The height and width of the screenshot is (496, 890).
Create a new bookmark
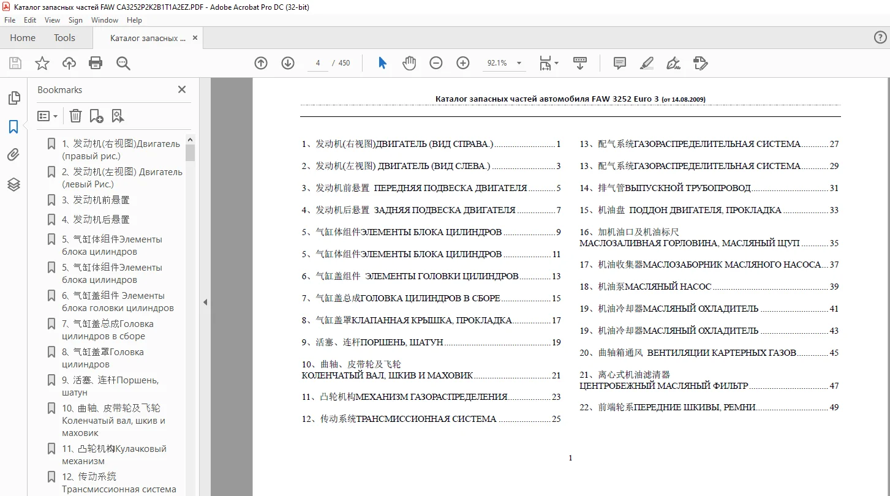96,116
